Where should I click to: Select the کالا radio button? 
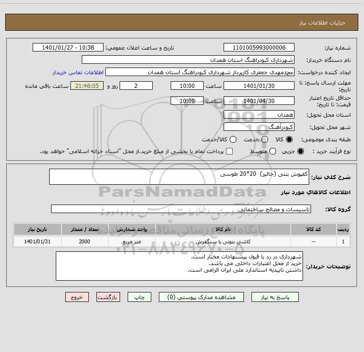[x=289, y=139]
